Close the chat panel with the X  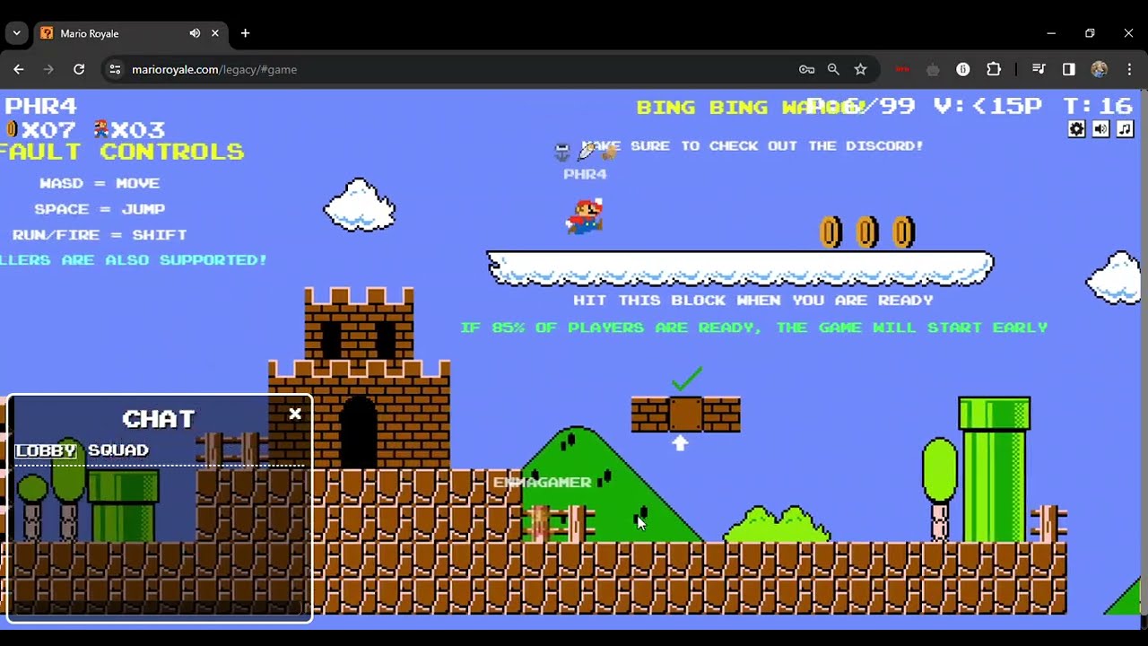pos(295,414)
